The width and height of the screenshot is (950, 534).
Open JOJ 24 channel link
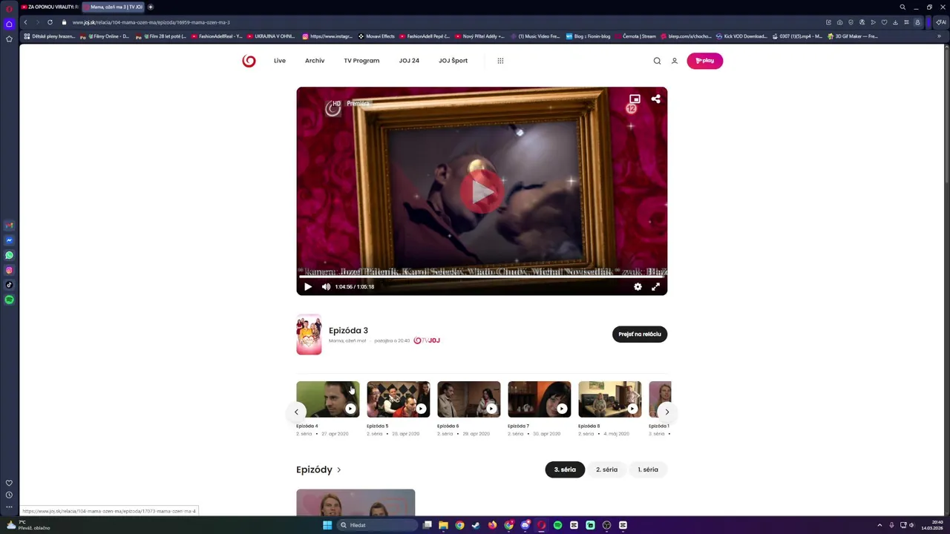click(x=409, y=61)
